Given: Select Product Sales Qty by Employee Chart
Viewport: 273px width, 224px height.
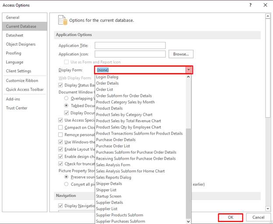Looking at the screenshot, I should coord(140,127).
